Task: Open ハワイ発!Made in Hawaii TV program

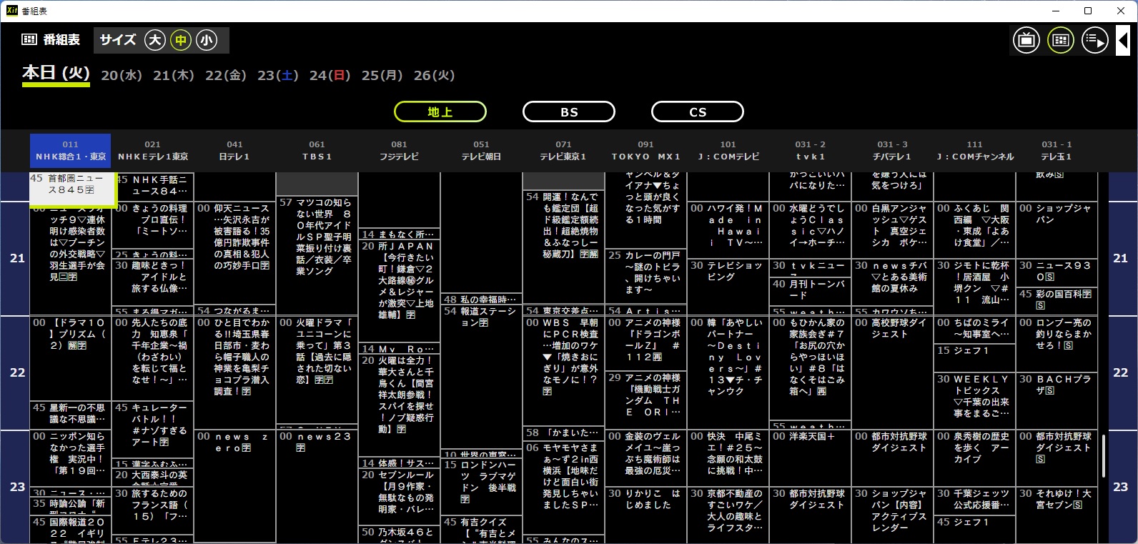Action: [728, 229]
